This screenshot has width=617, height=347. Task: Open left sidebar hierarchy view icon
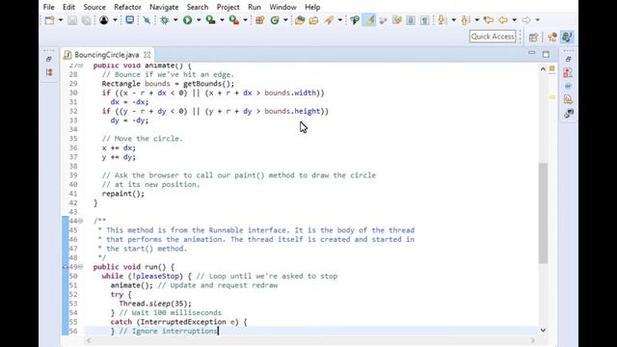pyautogui.click(x=49, y=73)
